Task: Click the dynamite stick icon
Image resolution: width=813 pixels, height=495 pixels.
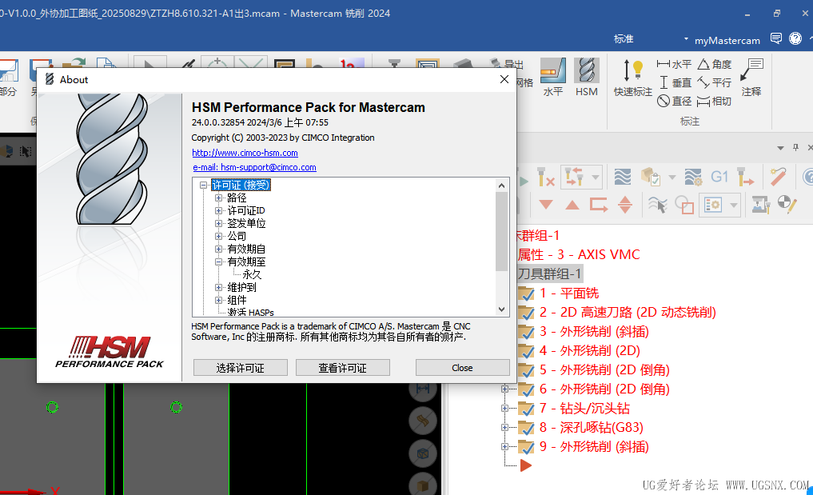Action: click(778, 177)
